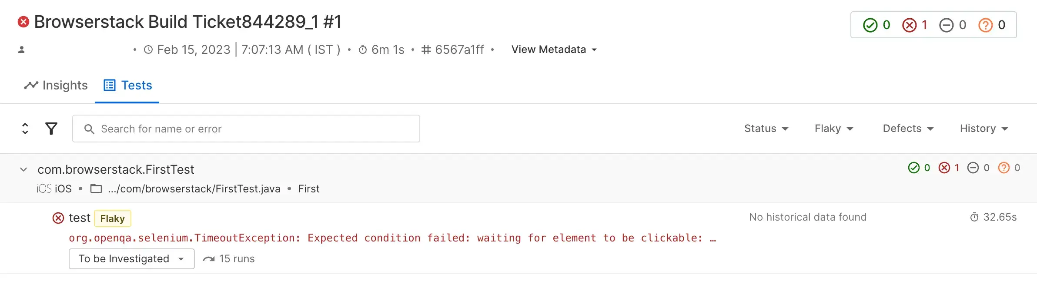Click the folder icon before FirstTest.java path

(x=96, y=188)
